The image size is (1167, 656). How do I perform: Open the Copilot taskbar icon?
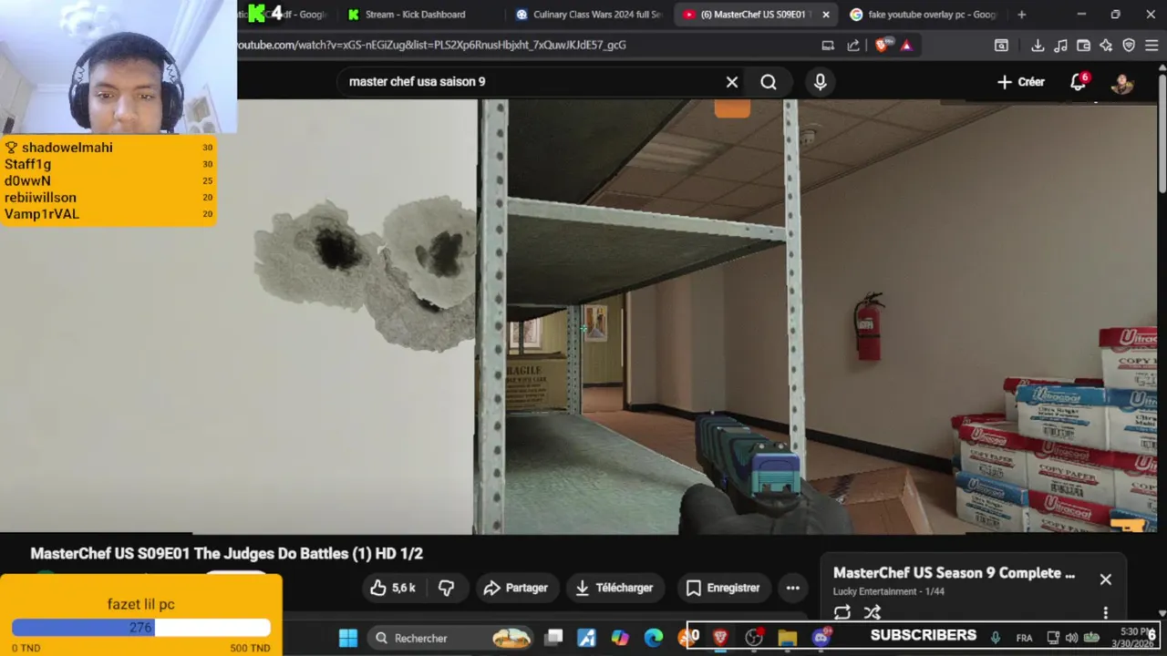coord(620,638)
